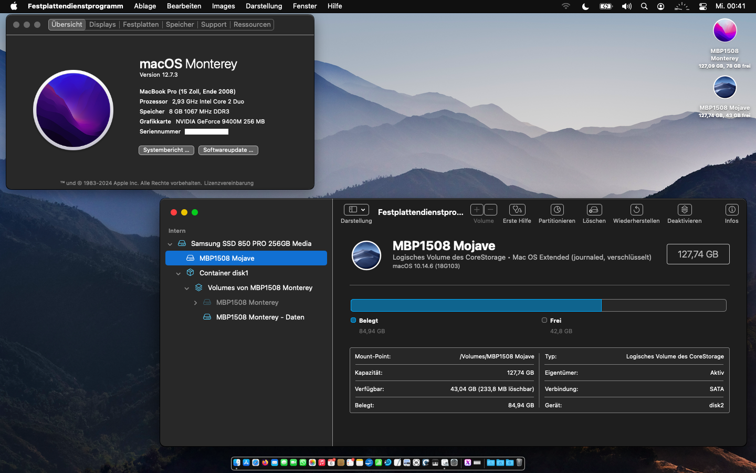Click the Erste Hilfe toolbar icon
The height and width of the screenshot is (473, 756).
click(517, 210)
